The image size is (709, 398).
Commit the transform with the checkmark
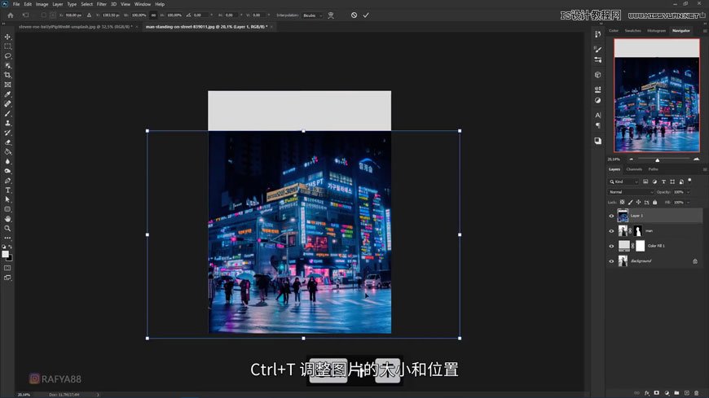[366, 15]
